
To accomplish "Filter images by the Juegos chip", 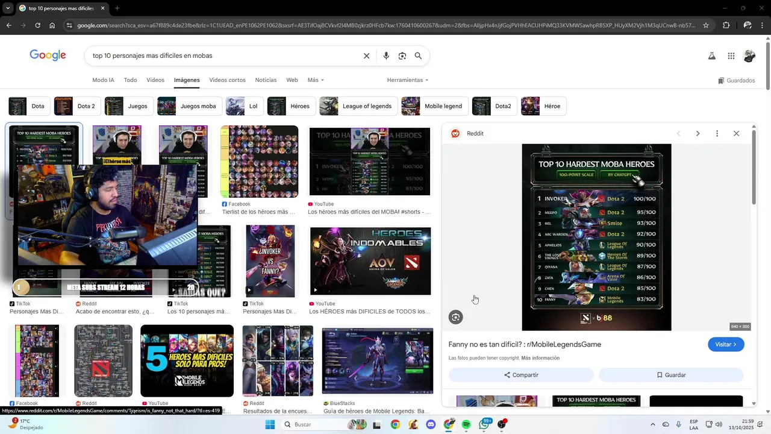I will pyautogui.click(x=128, y=106).
